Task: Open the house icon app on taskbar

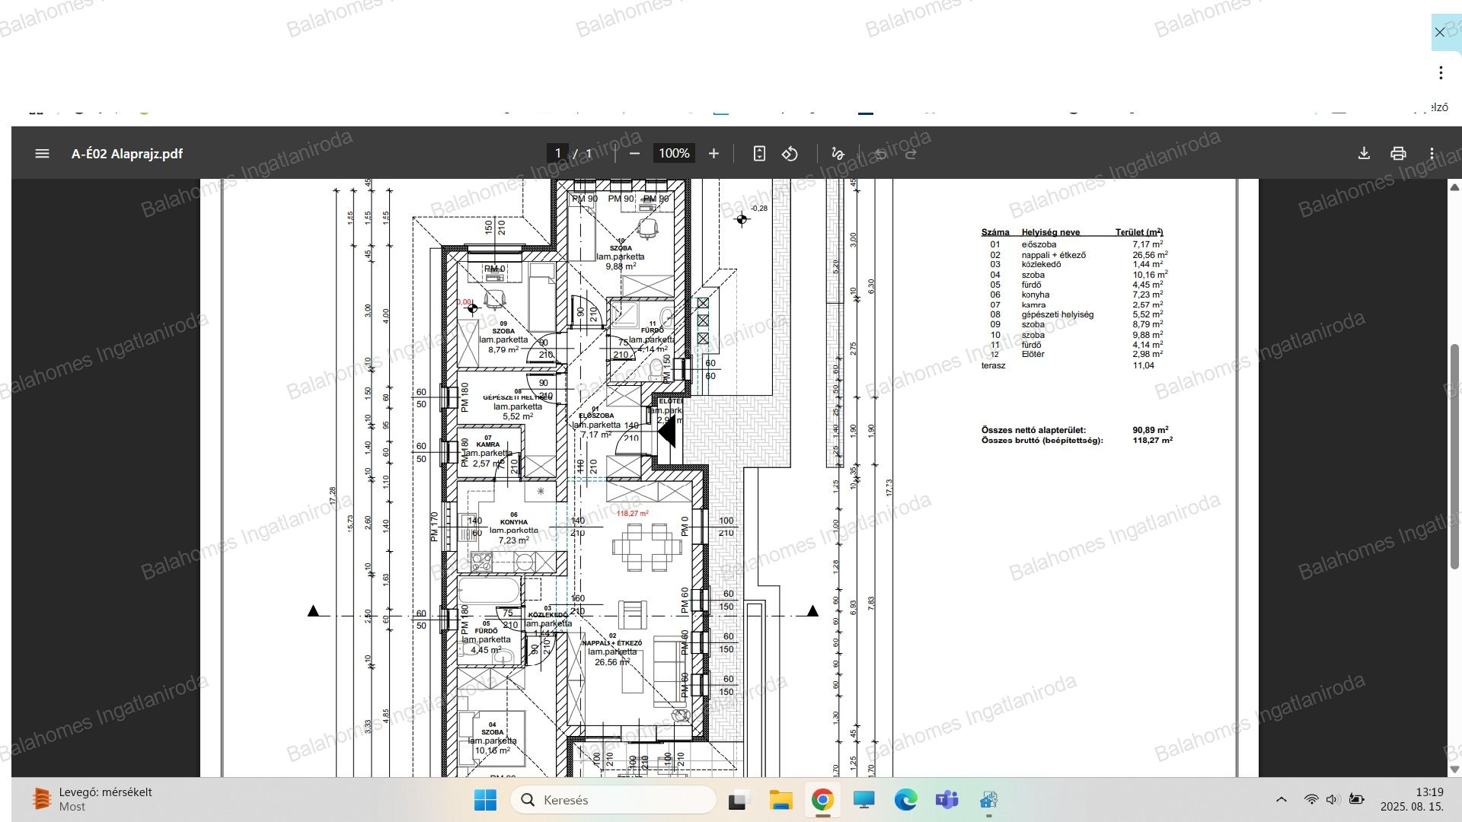Action: [x=988, y=800]
